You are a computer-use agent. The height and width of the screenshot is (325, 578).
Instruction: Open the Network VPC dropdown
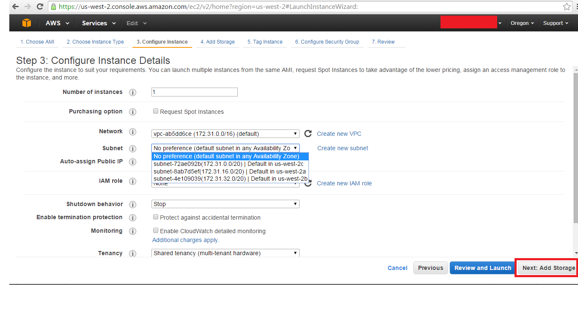226,134
